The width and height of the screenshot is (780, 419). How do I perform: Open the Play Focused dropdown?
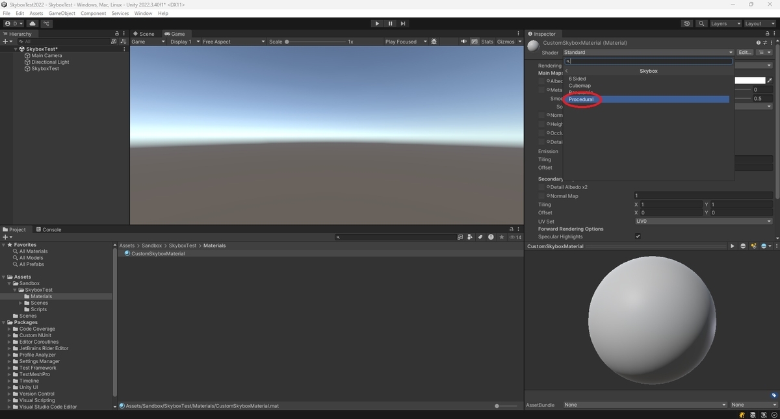pyautogui.click(x=406, y=42)
